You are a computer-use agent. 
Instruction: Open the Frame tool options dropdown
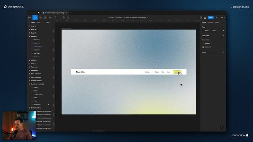[x=42, y=17]
